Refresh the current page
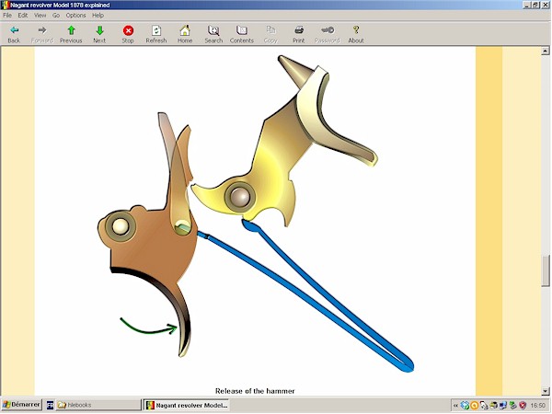This screenshot has height=414, width=552. (x=156, y=30)
